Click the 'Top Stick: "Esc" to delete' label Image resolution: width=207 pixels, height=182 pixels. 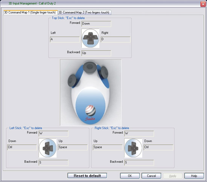point(68,18)
